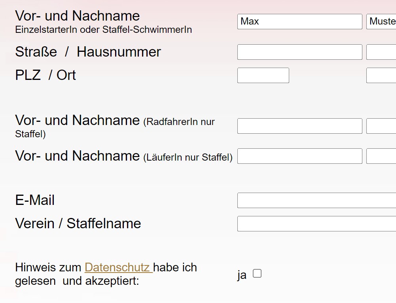Open the Datenschutz link

(117, 267)
